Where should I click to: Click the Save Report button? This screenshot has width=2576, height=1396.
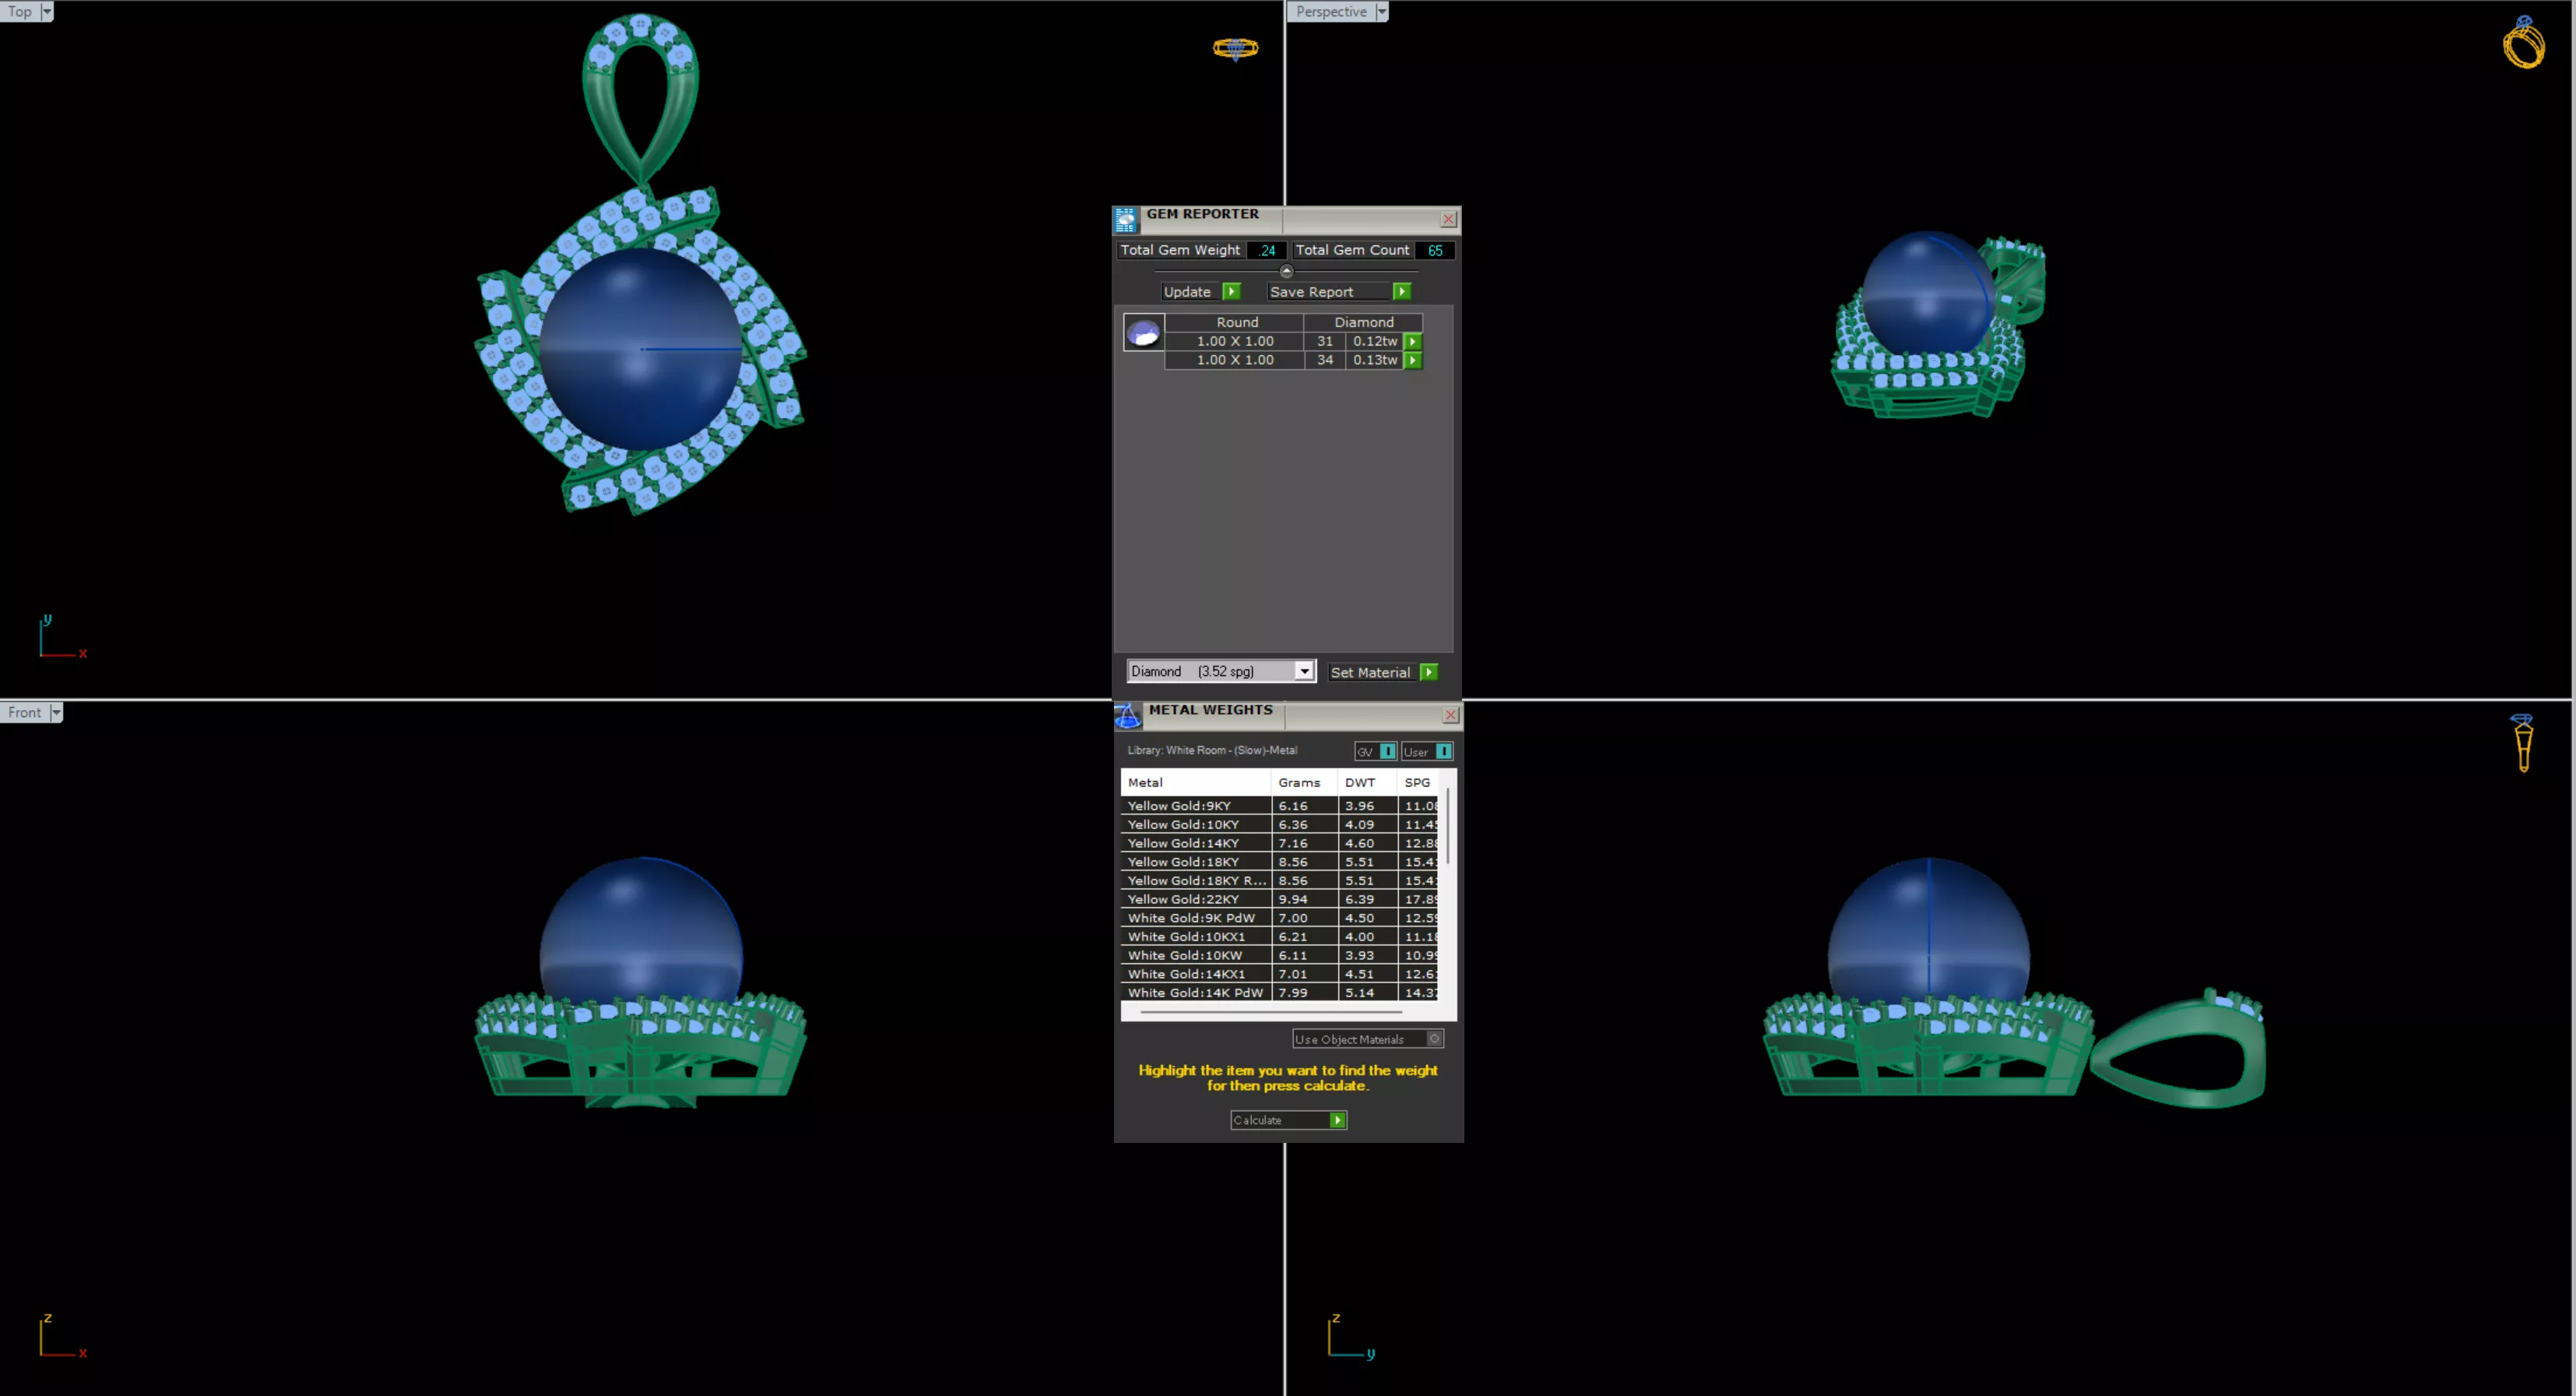click(x=1330, y=291)
